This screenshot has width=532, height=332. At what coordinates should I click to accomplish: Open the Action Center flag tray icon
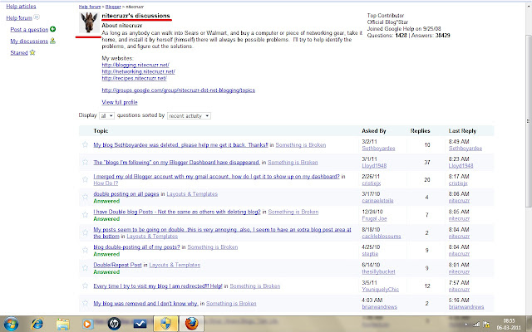point(486,325)
